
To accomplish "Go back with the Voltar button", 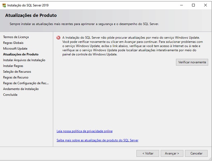I will point(148,153).
